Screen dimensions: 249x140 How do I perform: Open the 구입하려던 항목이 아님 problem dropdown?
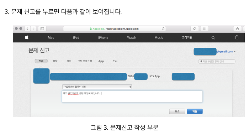[97, 87]
